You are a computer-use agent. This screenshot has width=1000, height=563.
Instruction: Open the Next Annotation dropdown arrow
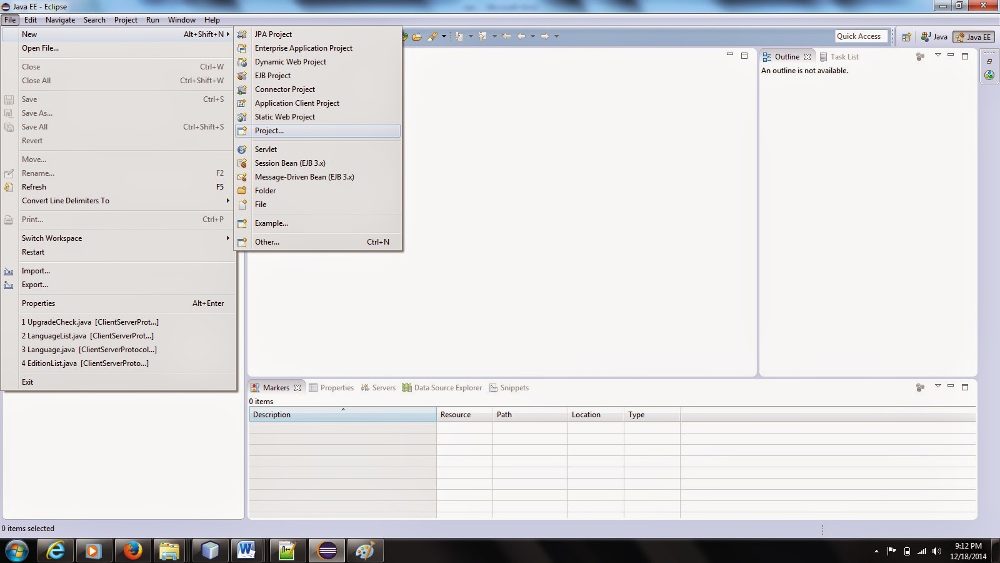pos(471,36)
